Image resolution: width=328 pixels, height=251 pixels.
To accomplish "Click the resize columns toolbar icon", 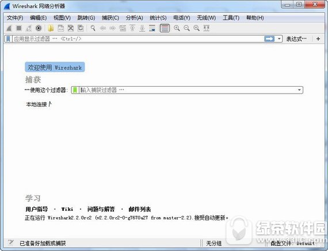I will coord(206,28).
